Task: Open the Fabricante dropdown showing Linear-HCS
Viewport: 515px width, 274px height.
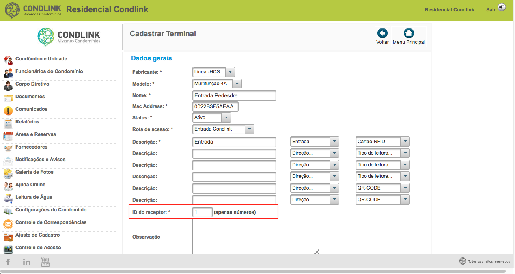Action: pyautogui.click(x=213, y=72)
